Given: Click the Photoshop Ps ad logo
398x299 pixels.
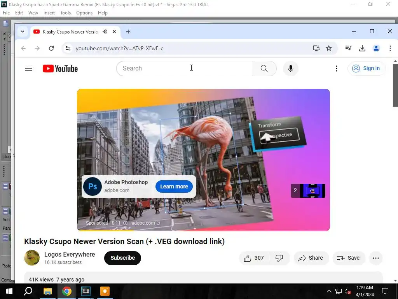Looking at the screenshot, I should point(93,186).
